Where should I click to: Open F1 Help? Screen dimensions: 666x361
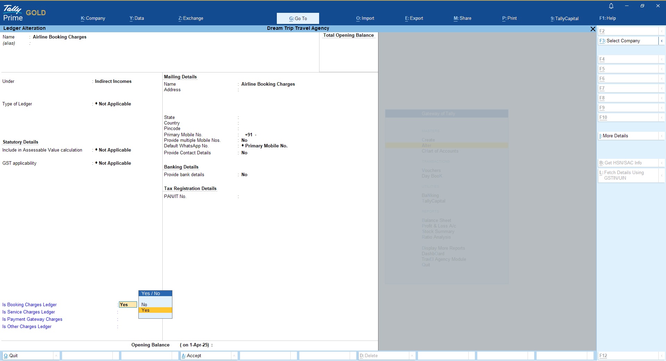click(607, 18)
